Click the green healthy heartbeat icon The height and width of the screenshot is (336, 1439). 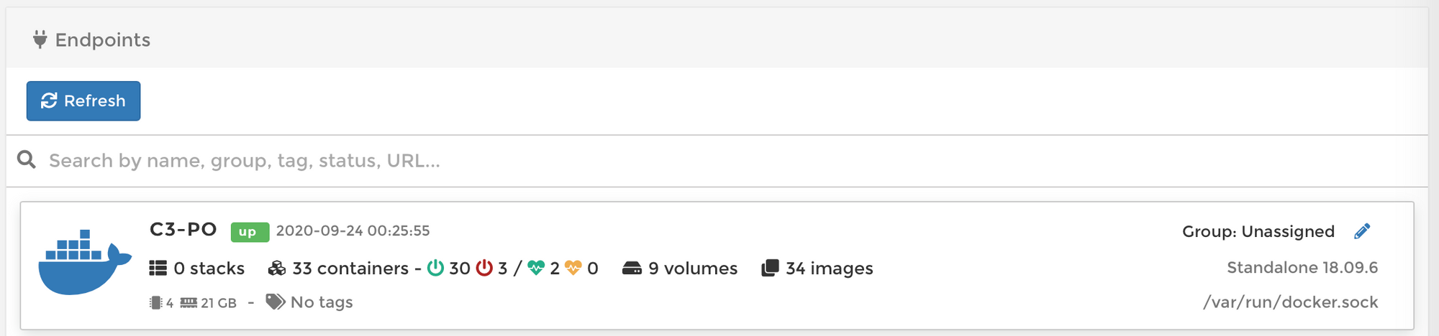536,268
